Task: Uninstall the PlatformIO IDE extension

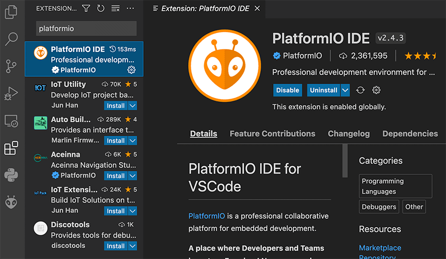Action: (x=324, y=90)
